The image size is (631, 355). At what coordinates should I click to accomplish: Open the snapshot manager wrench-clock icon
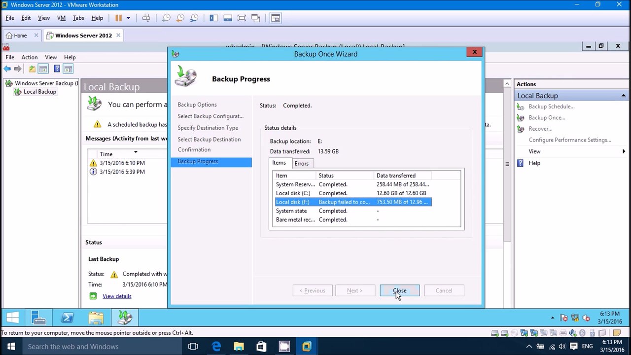pos(194,18)
